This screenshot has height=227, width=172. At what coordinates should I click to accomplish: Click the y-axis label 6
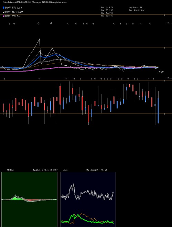(164, 114)
